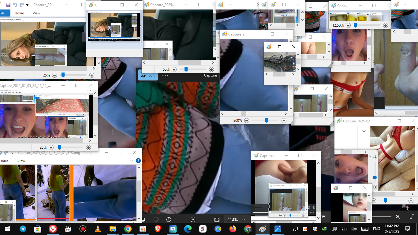Click the Undo arrow in Paint's title bar
418x235 pixels.
click(15, 5)
